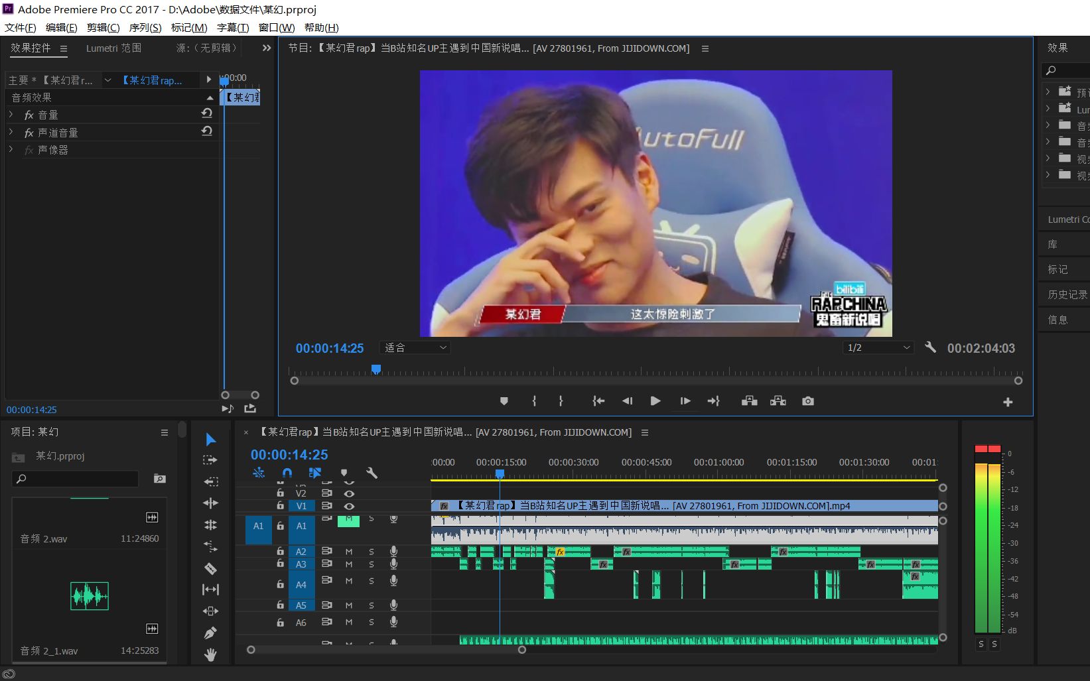Toggle V1 track output eye
The image size is (1090, 681).
pyautogui.click(x=349, y=506)
